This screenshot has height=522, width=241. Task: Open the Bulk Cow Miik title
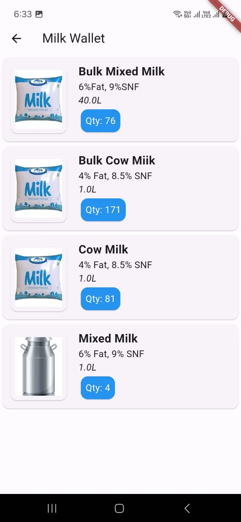pos(117,161)
